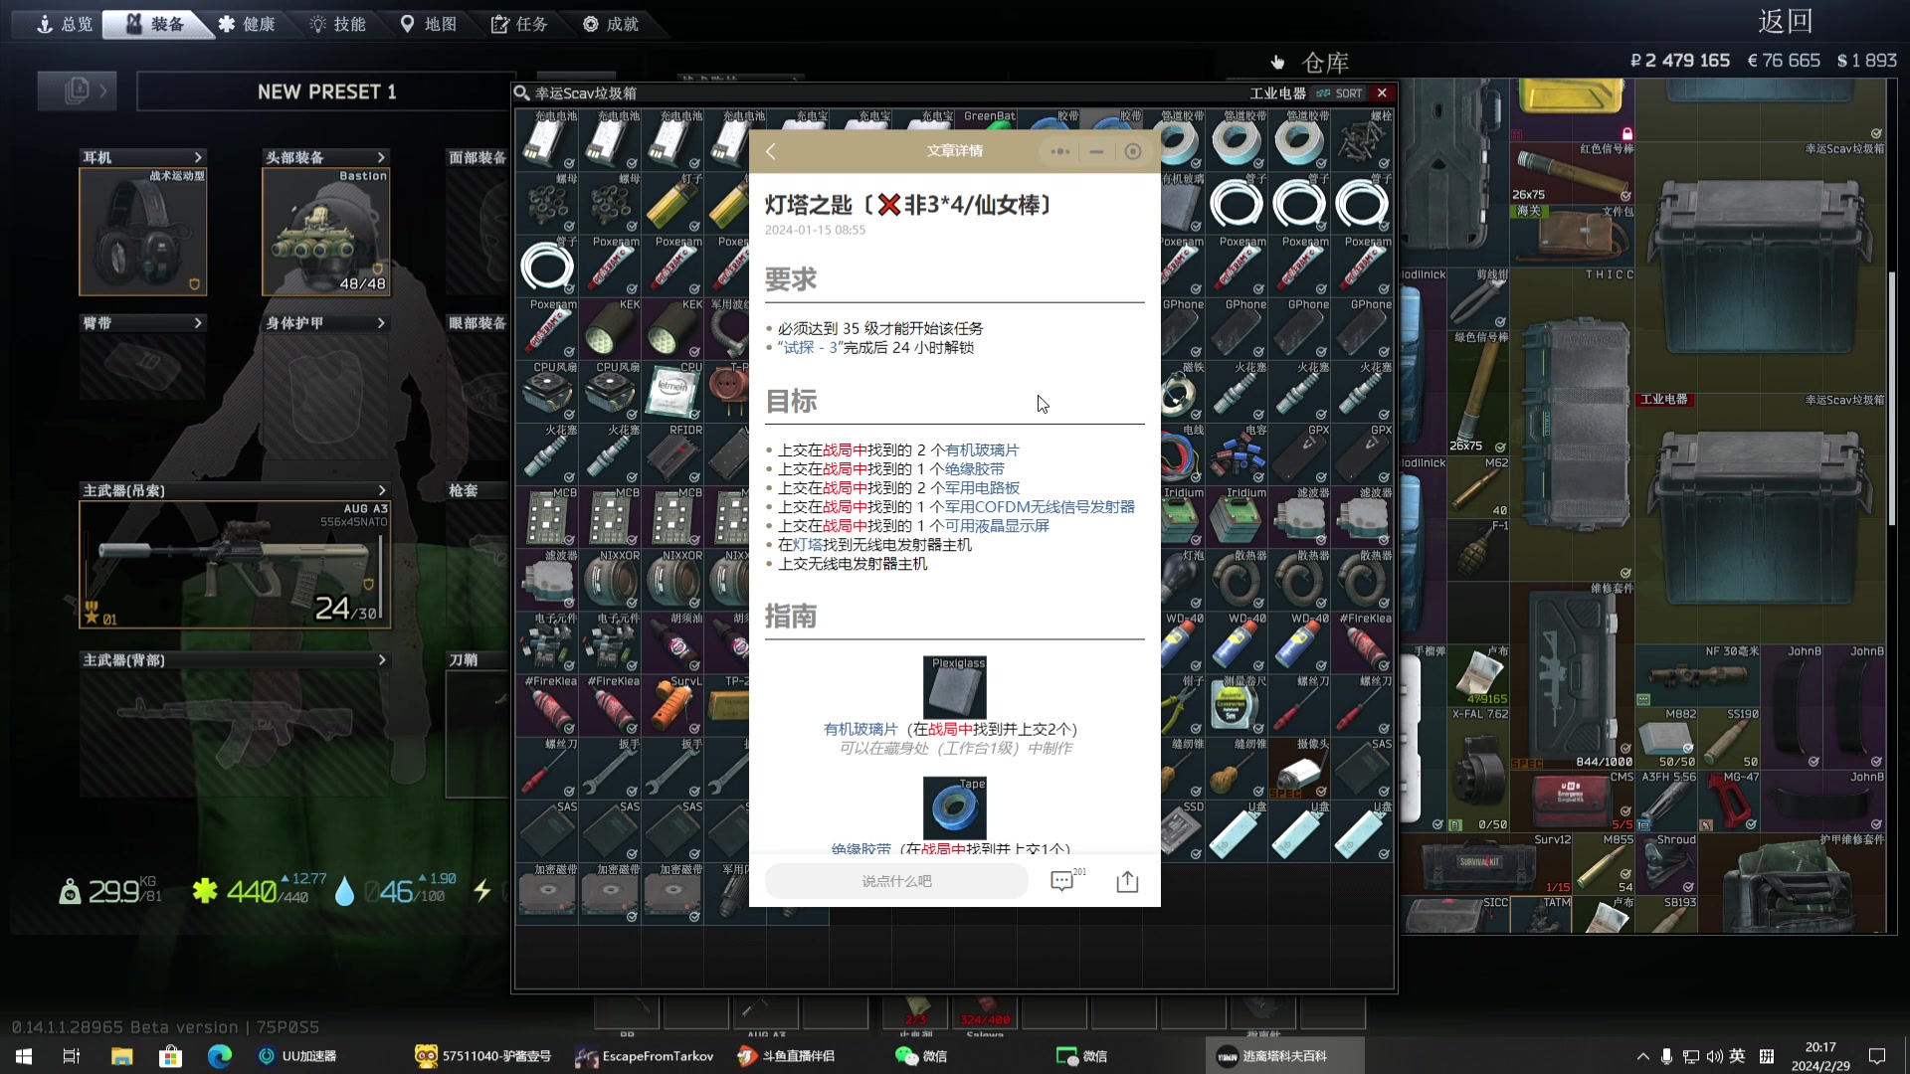The height and width of the screenshot is (1074, 1910).
Task: Open the article comments icon
Action: click(x=1062, y=881)
